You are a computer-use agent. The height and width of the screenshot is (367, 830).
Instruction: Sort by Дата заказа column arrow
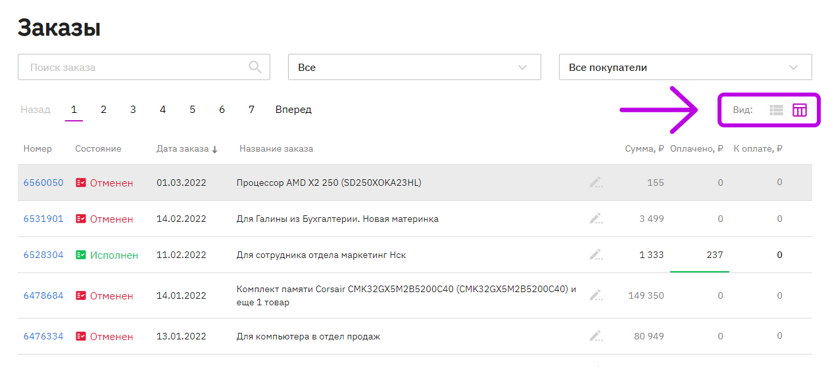pyautogui.click(x=214, y=149)
